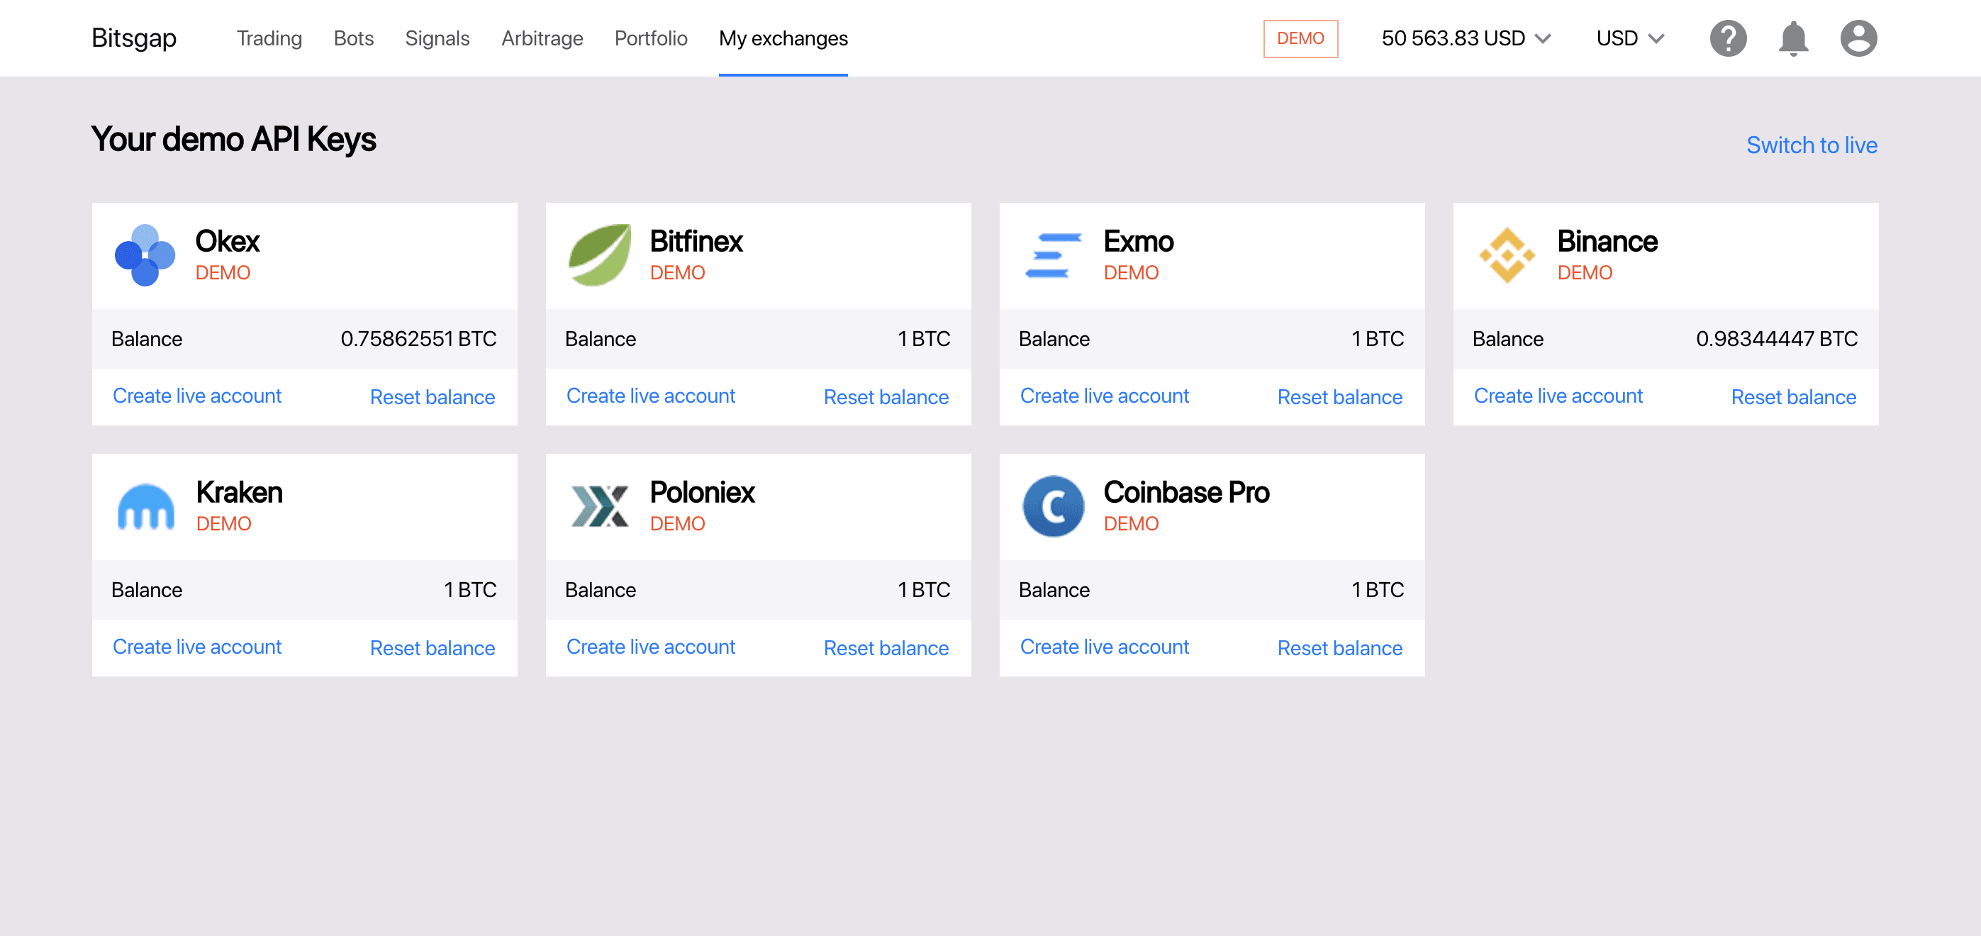Click the Binance diamond logo

[x=1507, y=255]
